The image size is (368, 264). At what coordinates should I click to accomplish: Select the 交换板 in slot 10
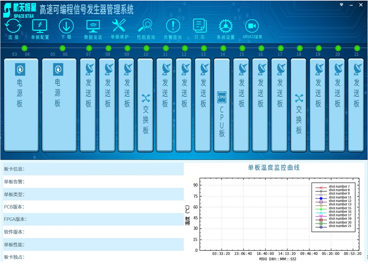click(x=145, y=105)
